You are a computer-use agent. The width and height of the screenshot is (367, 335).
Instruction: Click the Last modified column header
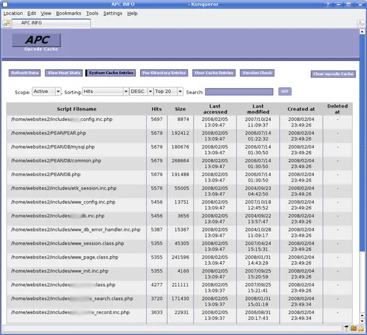pyautogui.click(x=258, y=109)
